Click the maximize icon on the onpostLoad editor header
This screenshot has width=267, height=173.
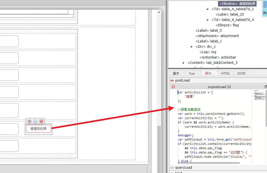click(265, 87)
